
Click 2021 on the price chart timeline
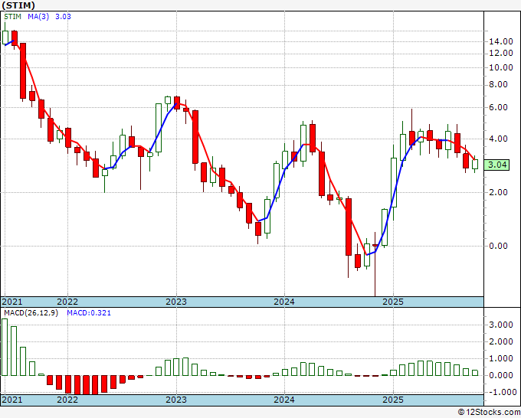[12, 302]
